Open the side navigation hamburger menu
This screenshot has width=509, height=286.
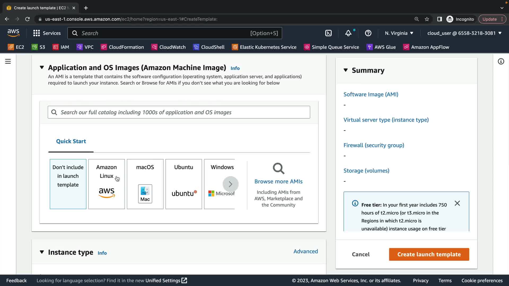pyautogui.click(x=8, y=61)
